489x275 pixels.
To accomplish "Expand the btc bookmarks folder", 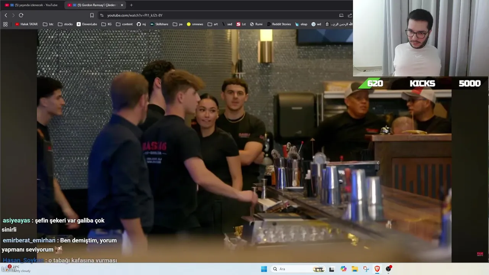I will [x=48, y=24].
